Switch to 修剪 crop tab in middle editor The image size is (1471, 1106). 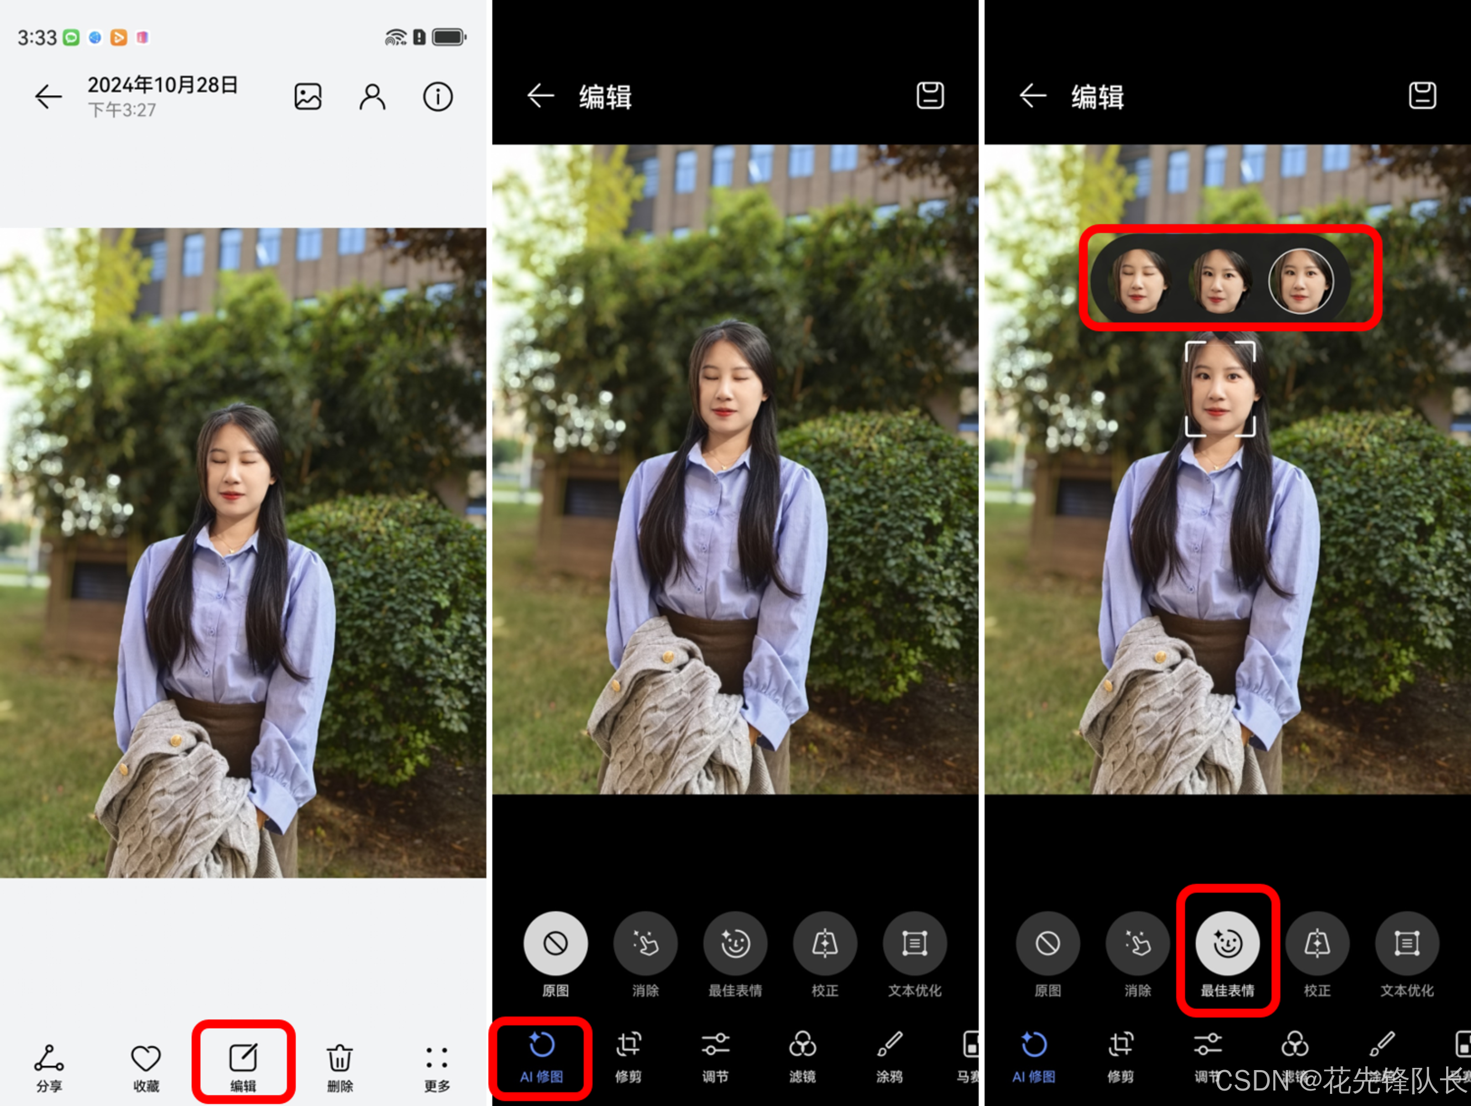click(629, 1056)
